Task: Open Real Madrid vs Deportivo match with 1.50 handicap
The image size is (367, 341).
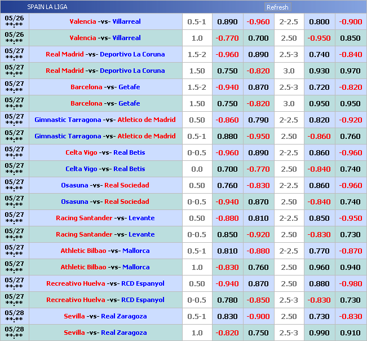Action: [x=105, y=71]
